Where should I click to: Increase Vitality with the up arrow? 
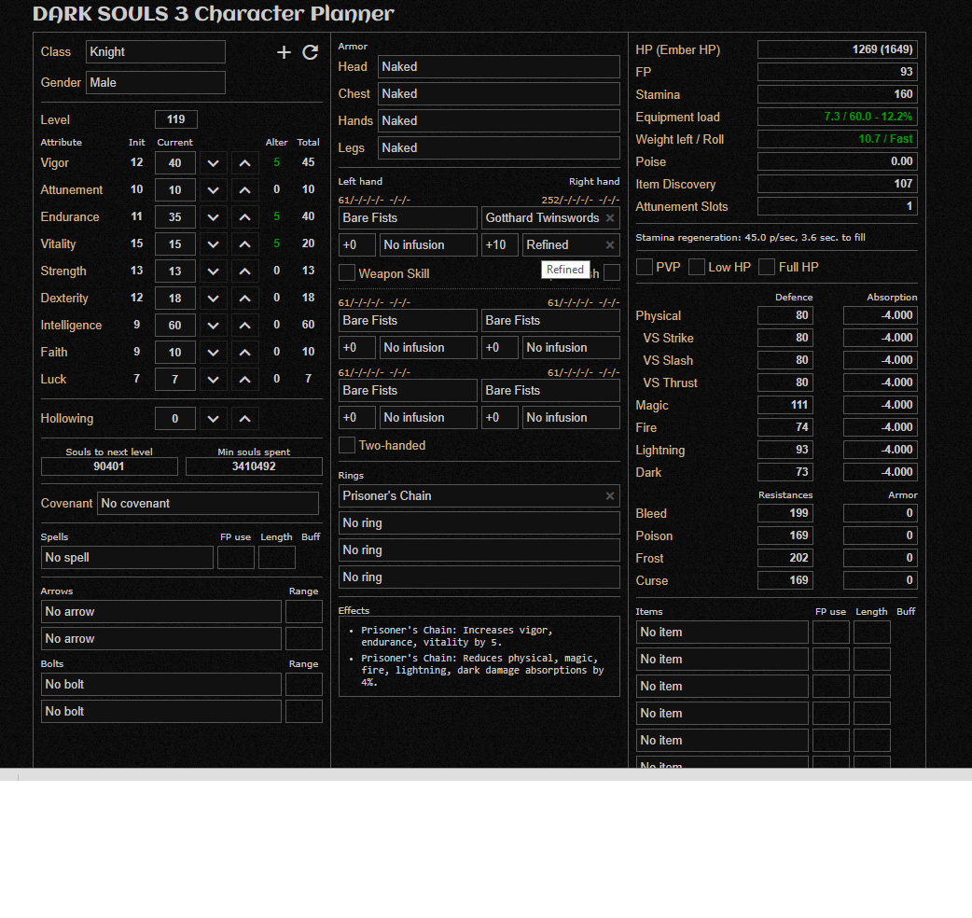pos(244,244)
